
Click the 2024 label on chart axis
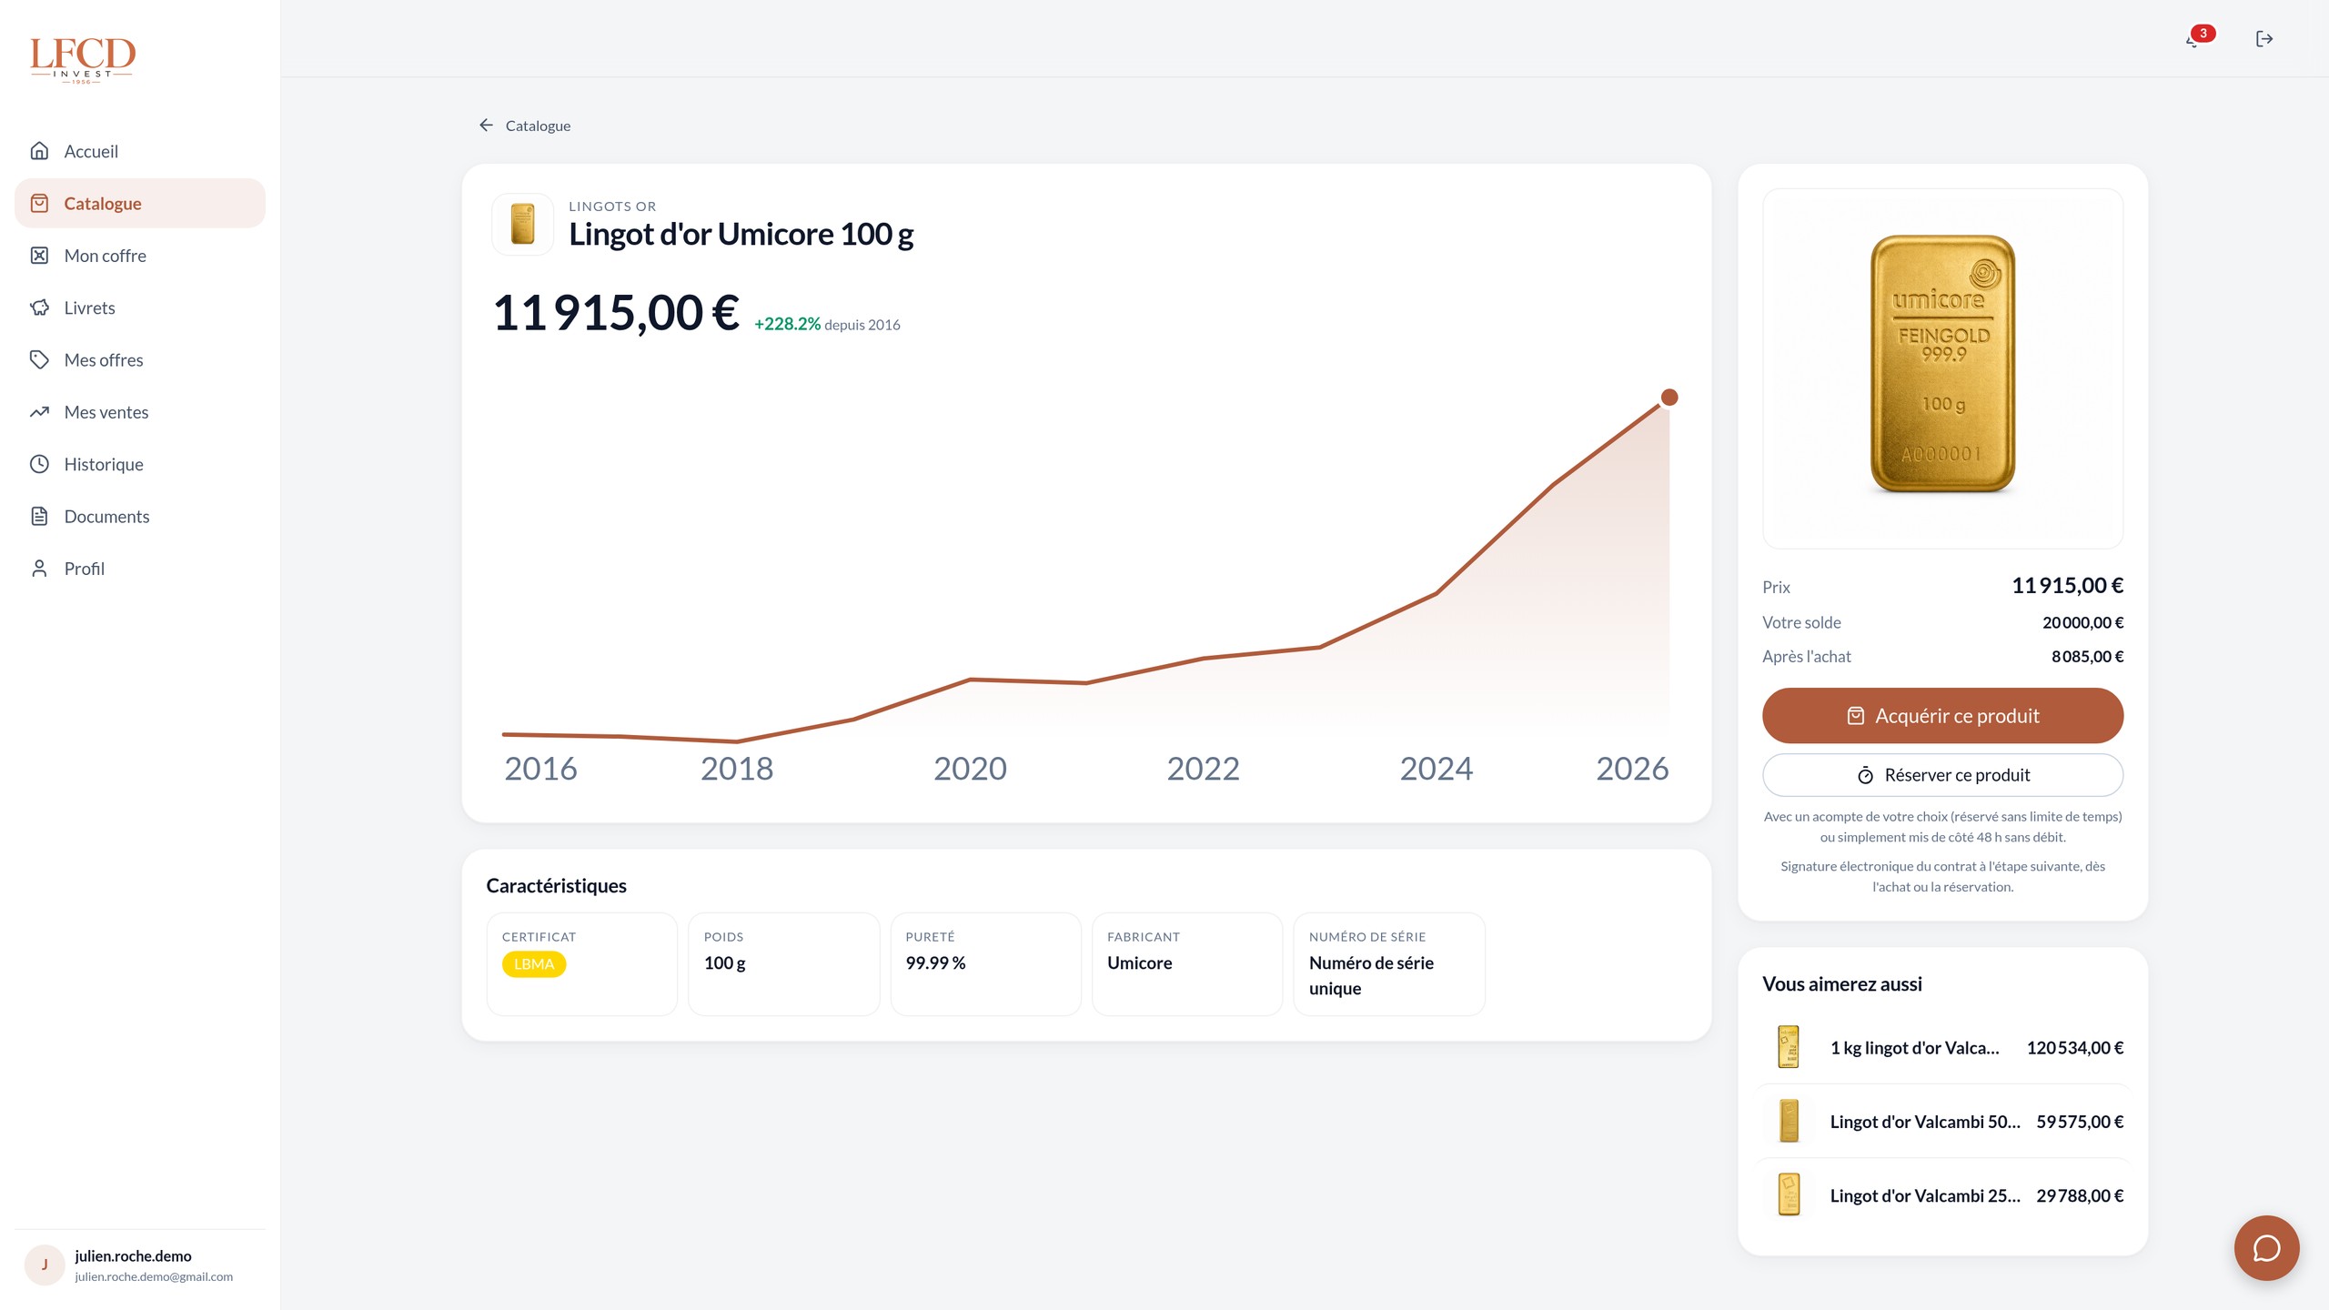1436,769
